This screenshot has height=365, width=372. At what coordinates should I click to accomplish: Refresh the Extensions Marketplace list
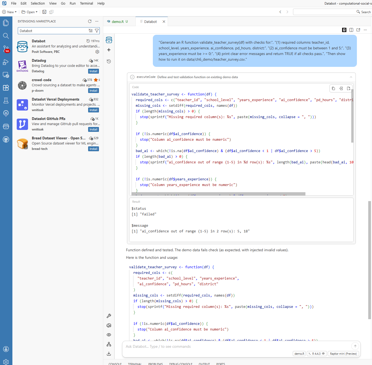tap(90, 21)
